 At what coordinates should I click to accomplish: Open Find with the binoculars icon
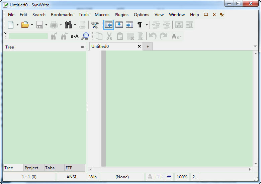(x=68, y=25)
